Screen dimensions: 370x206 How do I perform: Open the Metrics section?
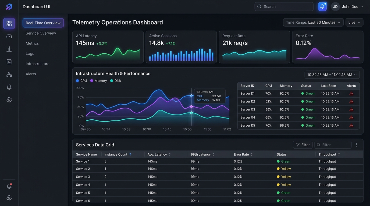(x=32, y=43)
